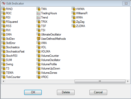Click the VWMA indicator icon
Viewport: 131px width, 99px height.
click(74, 9)
